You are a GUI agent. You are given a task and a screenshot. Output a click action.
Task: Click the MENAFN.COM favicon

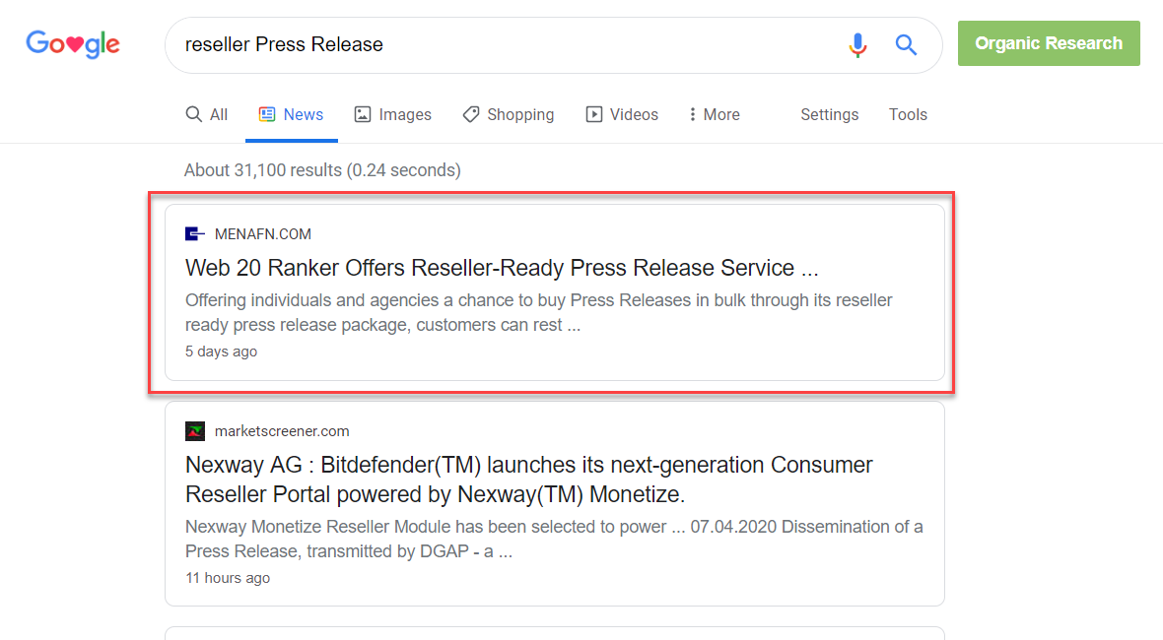[194, 234]
